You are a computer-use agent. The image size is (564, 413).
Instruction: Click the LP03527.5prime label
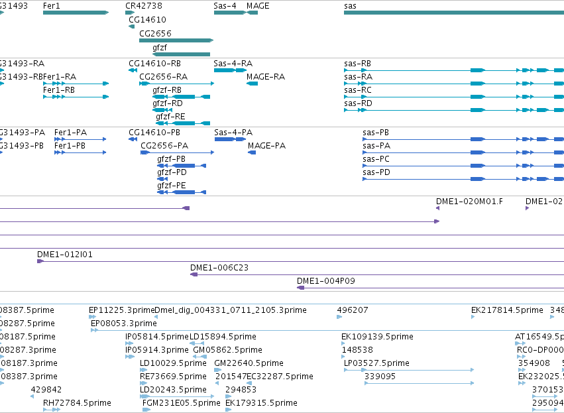click(x=376, y=363)
